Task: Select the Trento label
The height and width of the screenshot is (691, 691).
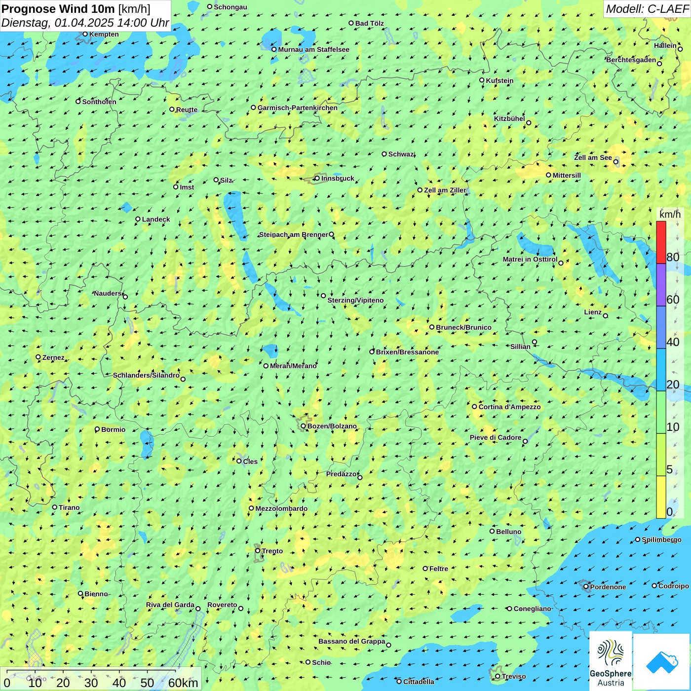Action: [272, 551]
